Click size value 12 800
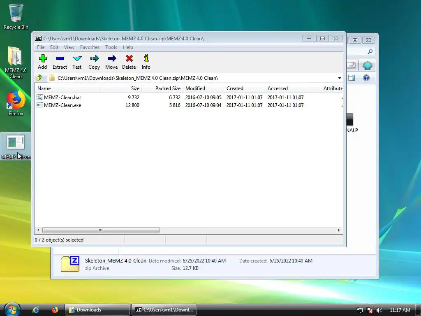 132,105
